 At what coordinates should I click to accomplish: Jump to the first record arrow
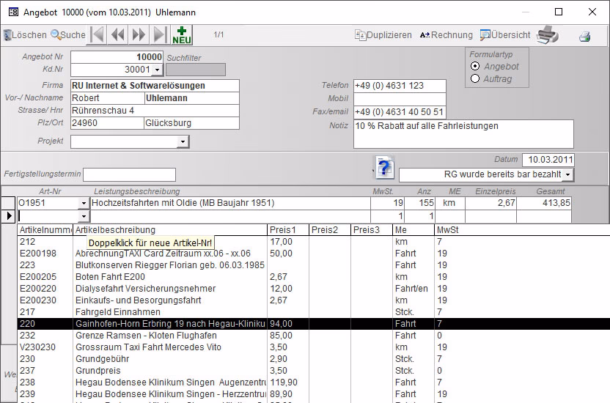[x=98, y=34]
